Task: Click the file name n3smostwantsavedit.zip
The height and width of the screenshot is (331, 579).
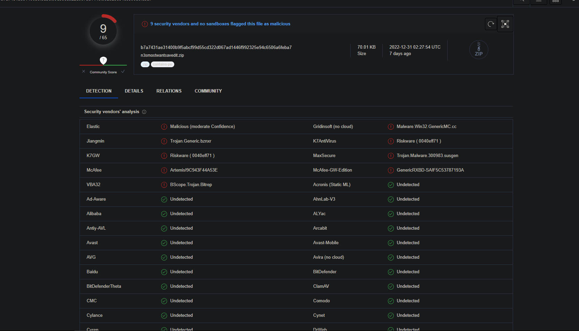Action: click(162, 55)
